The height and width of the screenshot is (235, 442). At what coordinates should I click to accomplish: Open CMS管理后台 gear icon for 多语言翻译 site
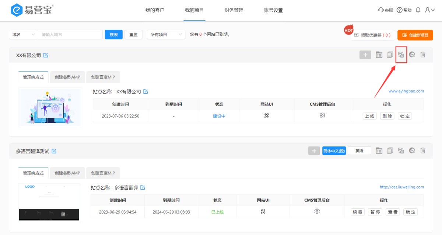317,212
